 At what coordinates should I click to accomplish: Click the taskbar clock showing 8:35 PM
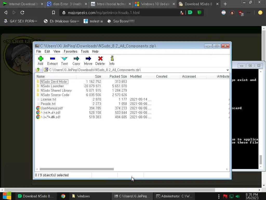[x=252, y=196]
